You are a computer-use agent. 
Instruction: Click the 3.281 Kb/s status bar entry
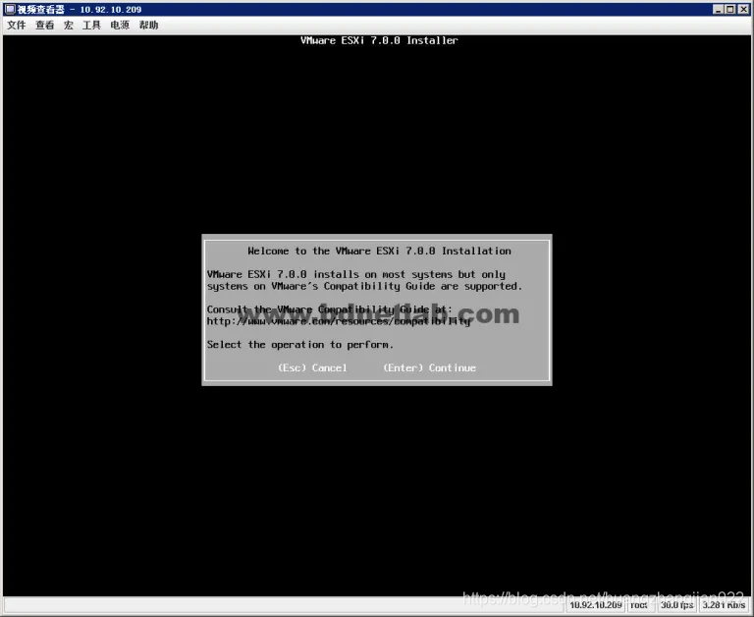click(724, 605)
